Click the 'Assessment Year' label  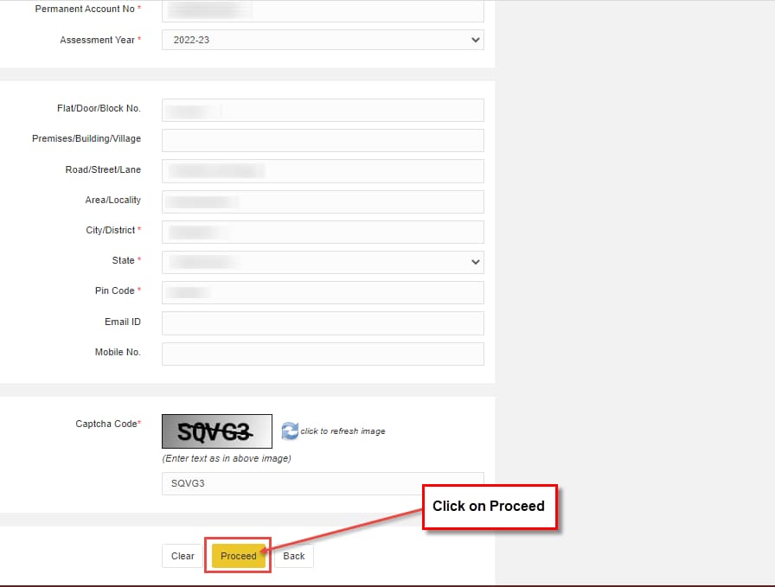point(100,40)
